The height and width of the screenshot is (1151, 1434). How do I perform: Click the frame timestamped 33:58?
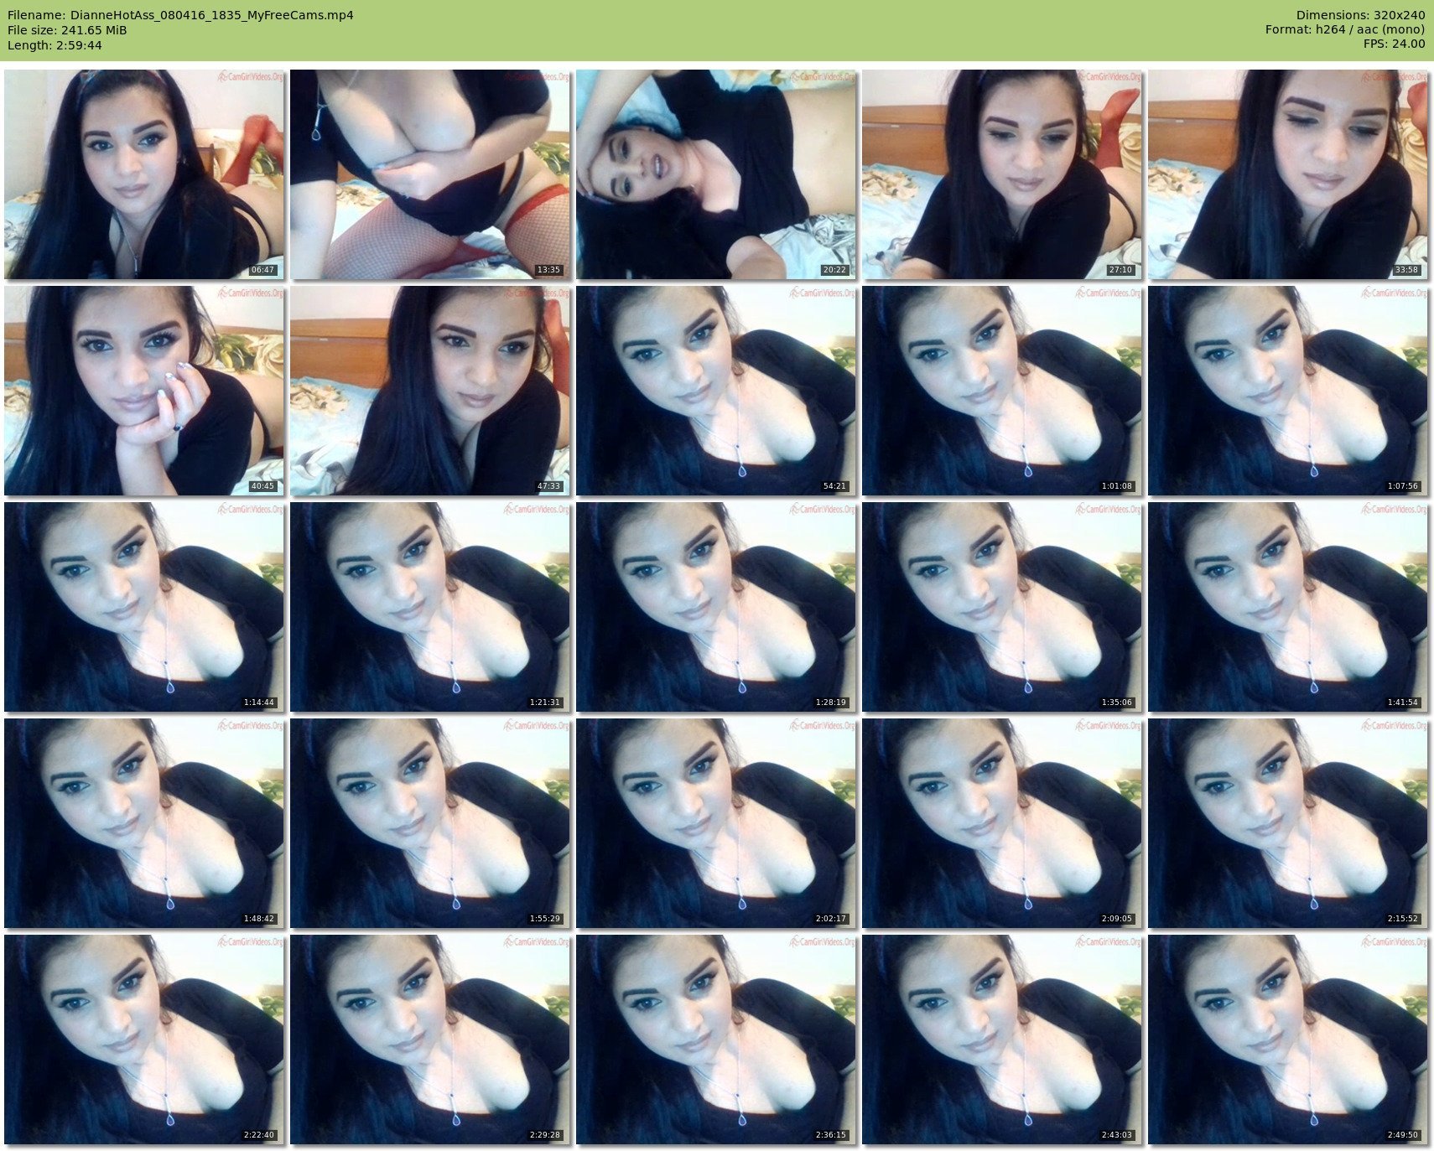coord(1287,174)
